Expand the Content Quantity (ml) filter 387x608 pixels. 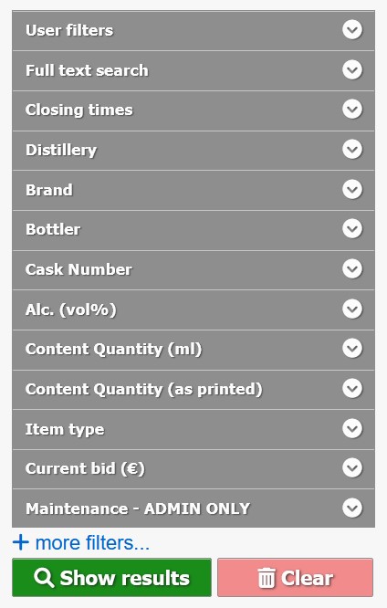pos(193,350)
